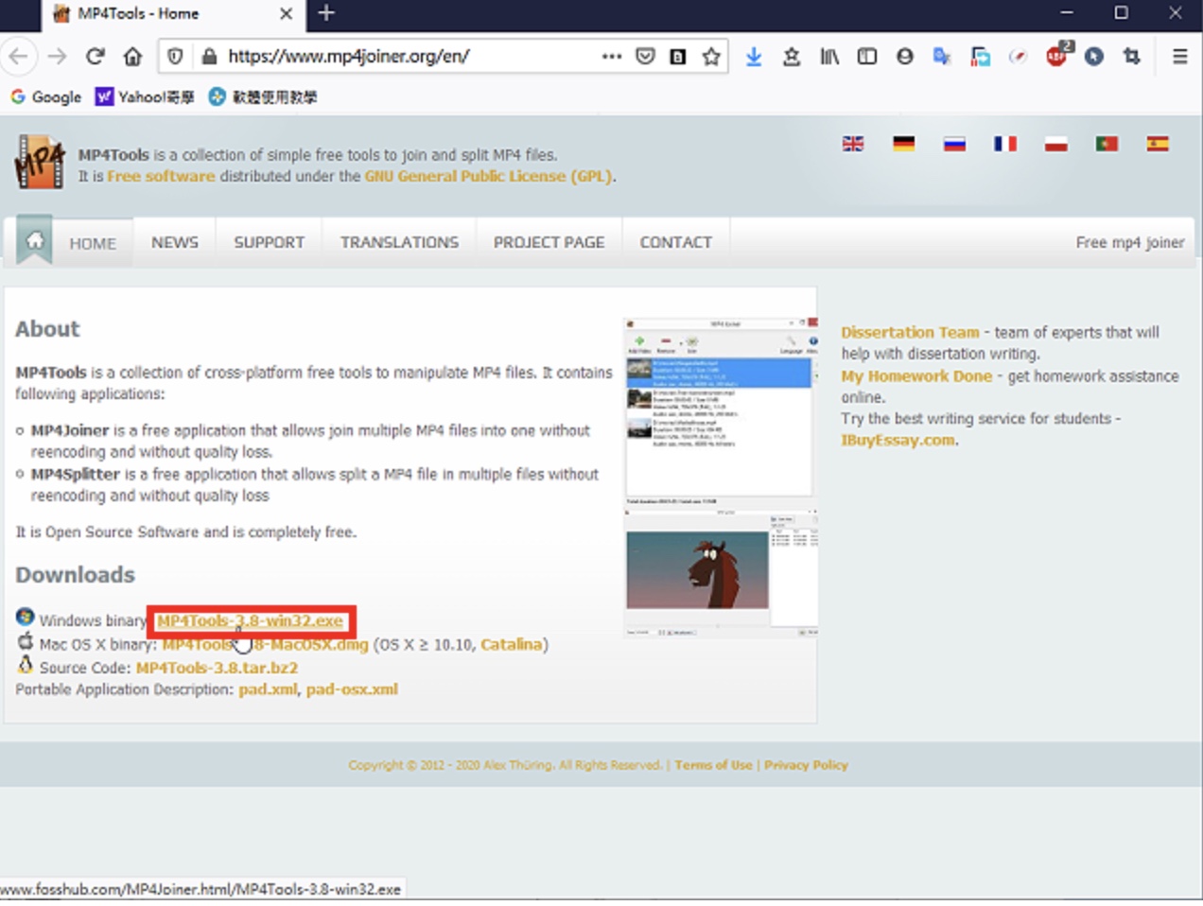Screen dimensions: 1203x906
Task: Select French flag language
Action: [x=1005, y=144]
